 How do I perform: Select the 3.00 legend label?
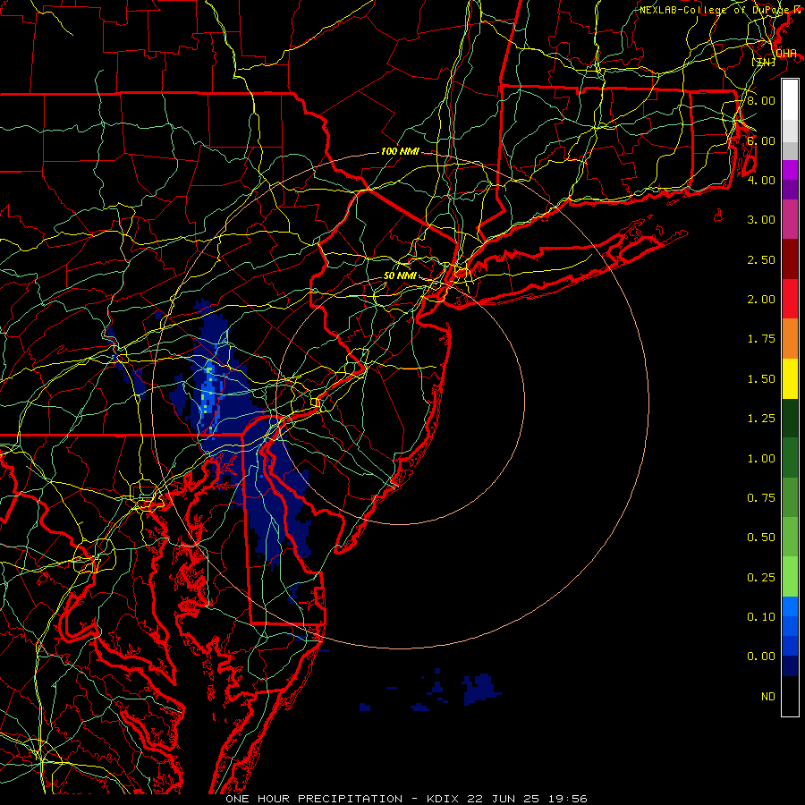[x=761, y=220]
